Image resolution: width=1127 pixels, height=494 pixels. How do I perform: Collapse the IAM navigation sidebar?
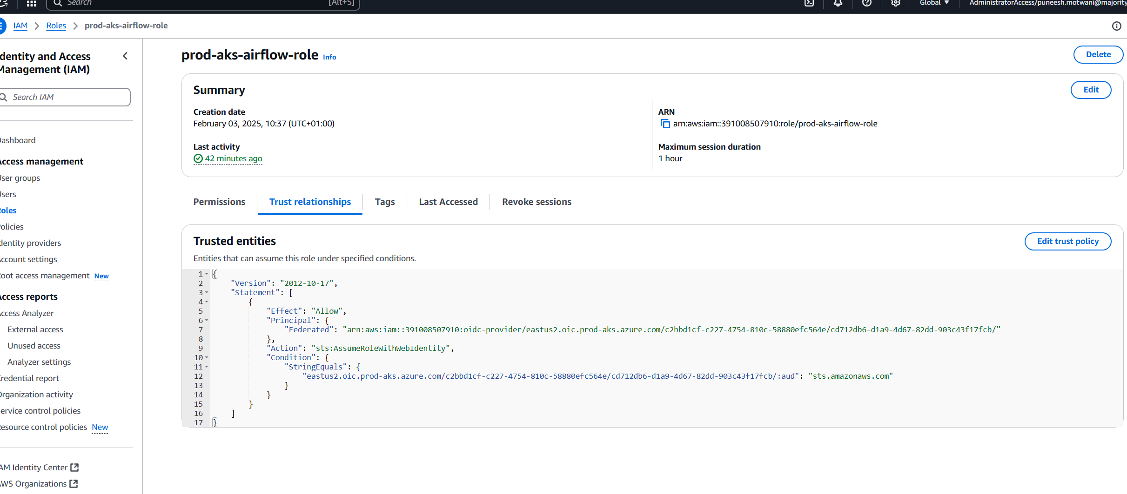pyautogui.click(x=125, y=56)
